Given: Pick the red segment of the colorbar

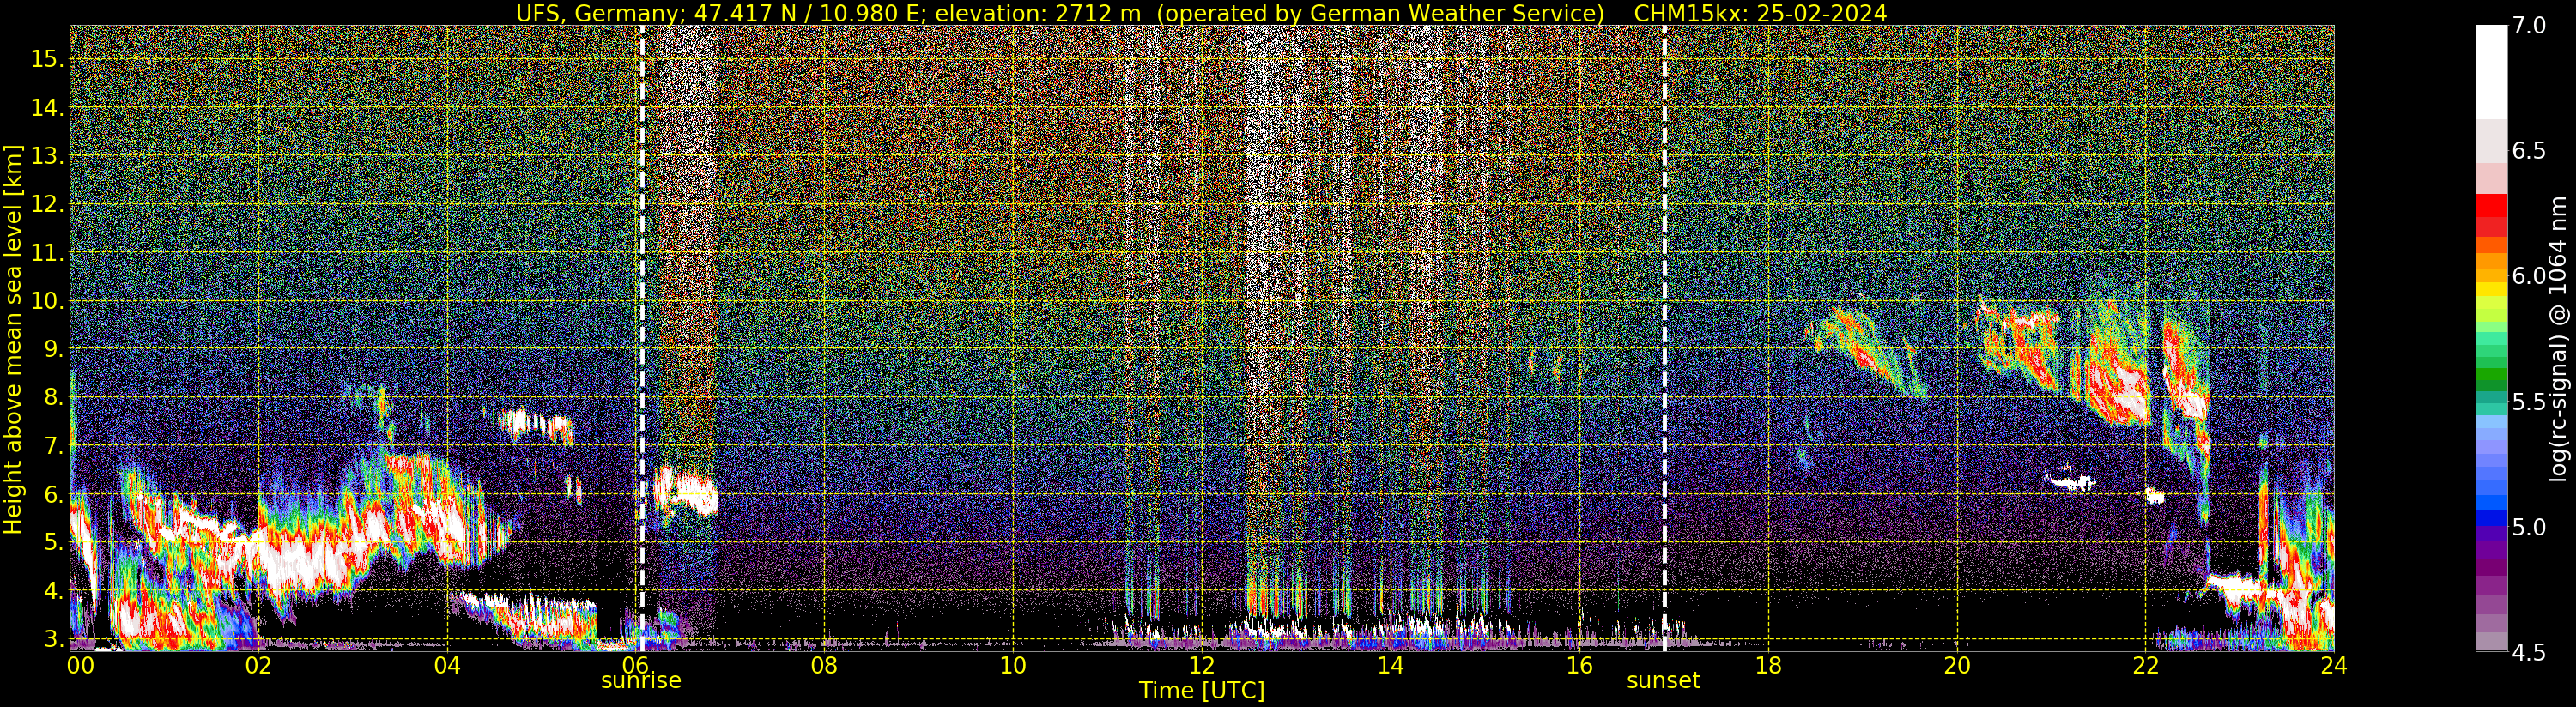Looking at the screenshot, I should [x=2491, y=204].
